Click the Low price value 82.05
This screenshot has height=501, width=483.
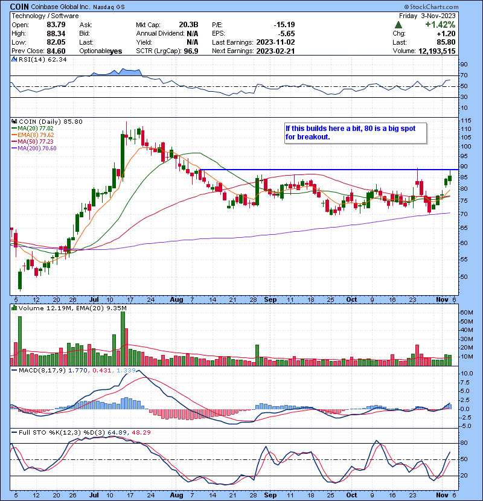56,42
